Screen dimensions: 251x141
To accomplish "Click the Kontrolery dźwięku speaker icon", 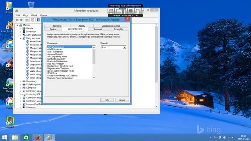I will 24,91.
